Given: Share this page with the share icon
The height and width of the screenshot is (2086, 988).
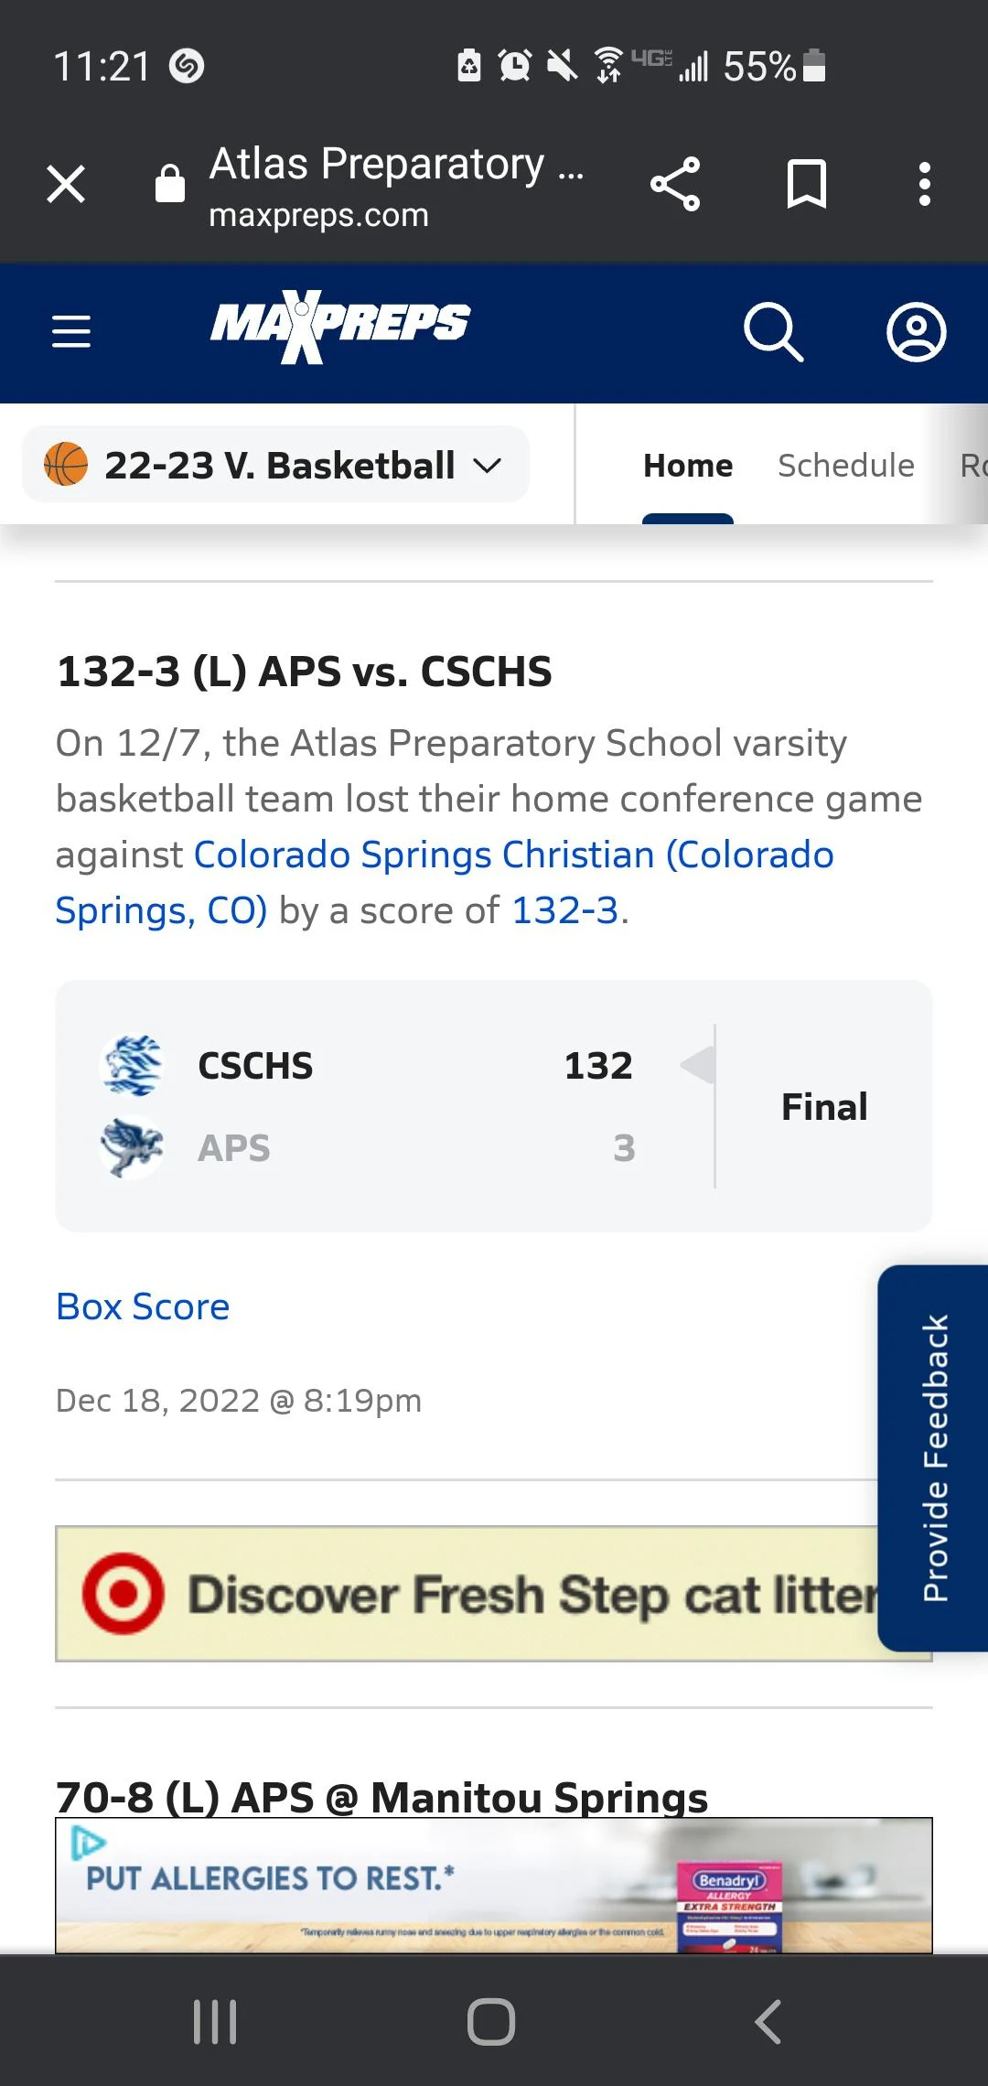Looking at the screenshot, I should [x=675, y=183].
